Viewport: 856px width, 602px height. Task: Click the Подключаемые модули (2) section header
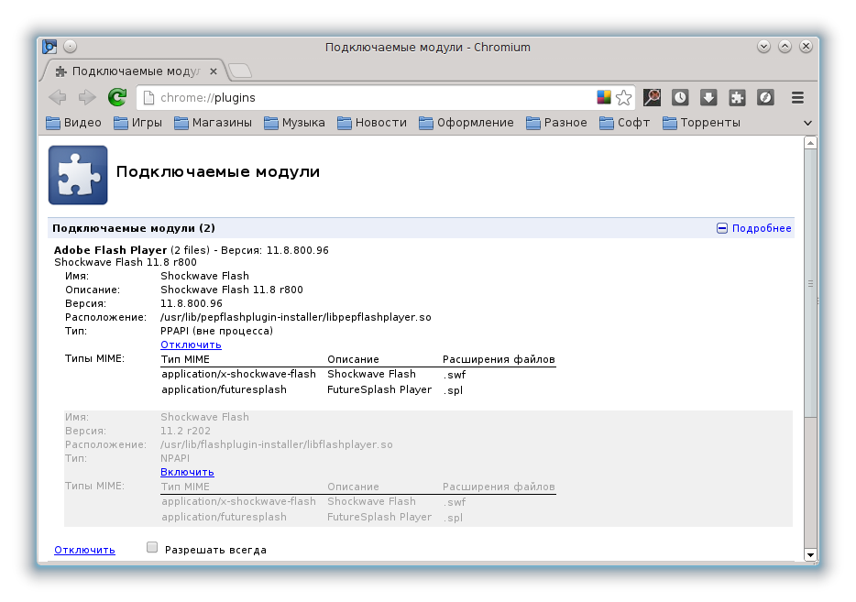click(134, 228)
